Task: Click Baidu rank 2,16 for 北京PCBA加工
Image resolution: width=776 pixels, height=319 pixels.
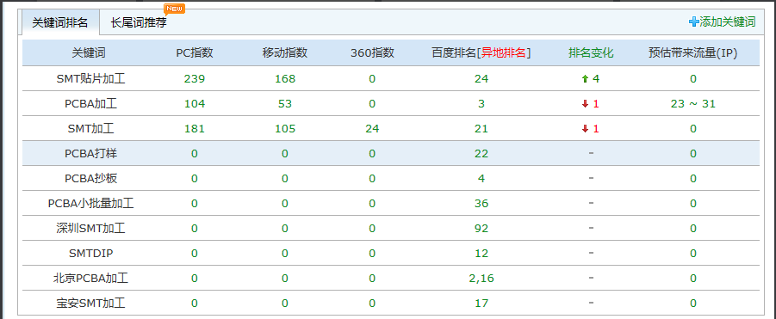Action: 481,279
